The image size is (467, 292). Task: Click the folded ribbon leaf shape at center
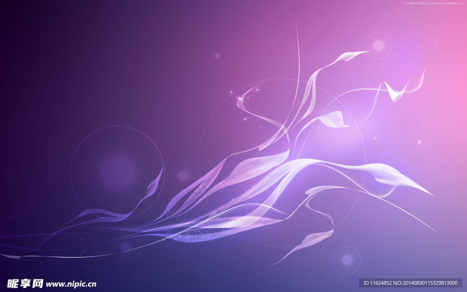[x=333, y=120]
